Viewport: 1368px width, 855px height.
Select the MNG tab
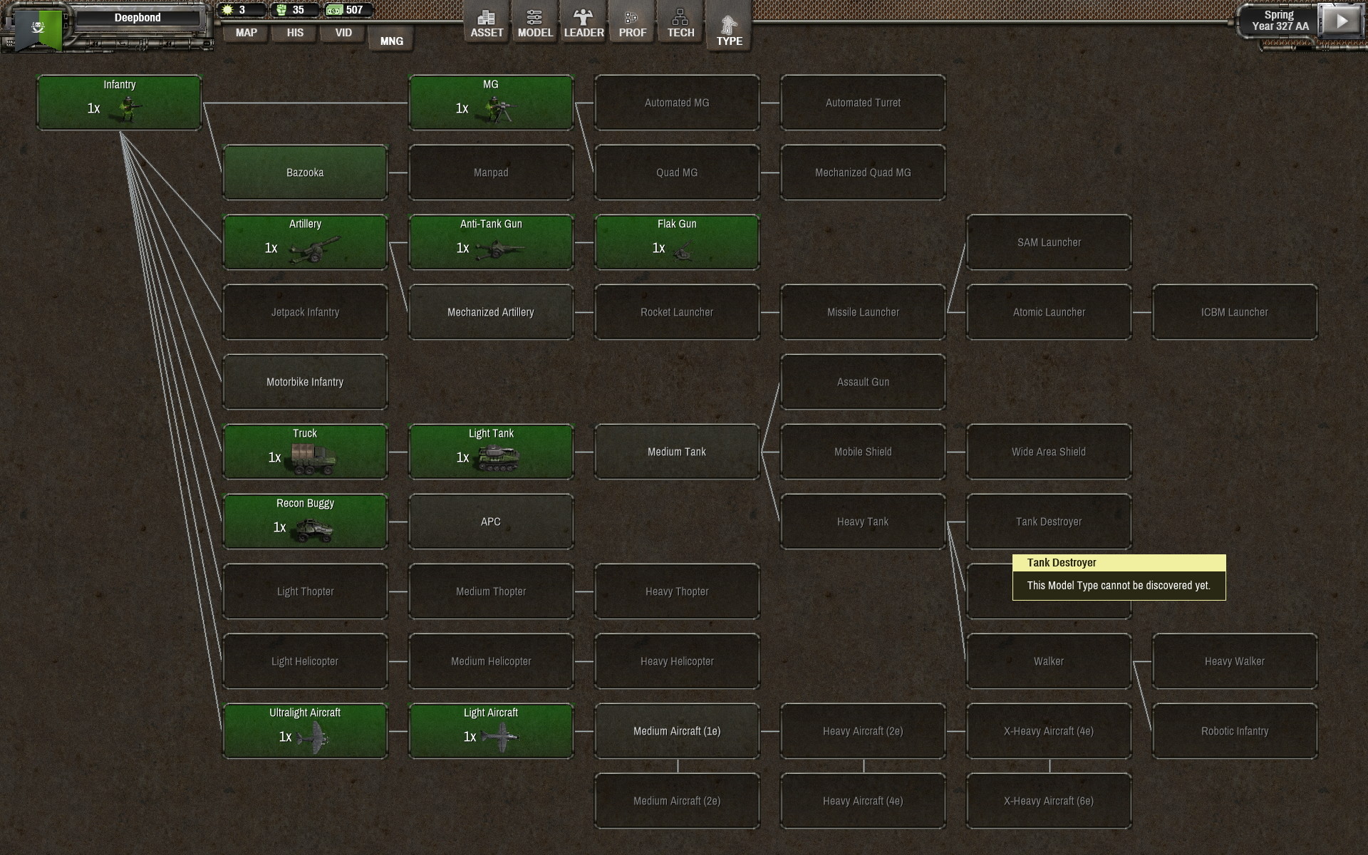click(390, 41)
